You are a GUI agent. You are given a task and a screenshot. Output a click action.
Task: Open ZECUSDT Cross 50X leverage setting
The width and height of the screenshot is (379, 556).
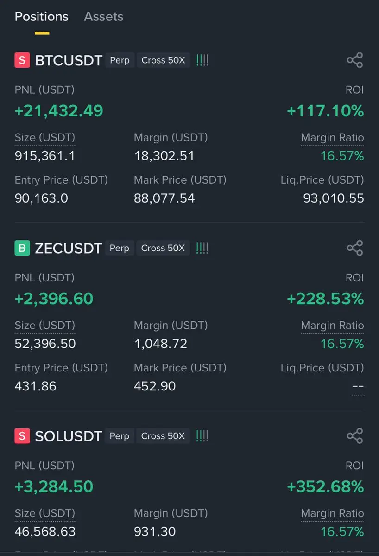pos(163,248)
